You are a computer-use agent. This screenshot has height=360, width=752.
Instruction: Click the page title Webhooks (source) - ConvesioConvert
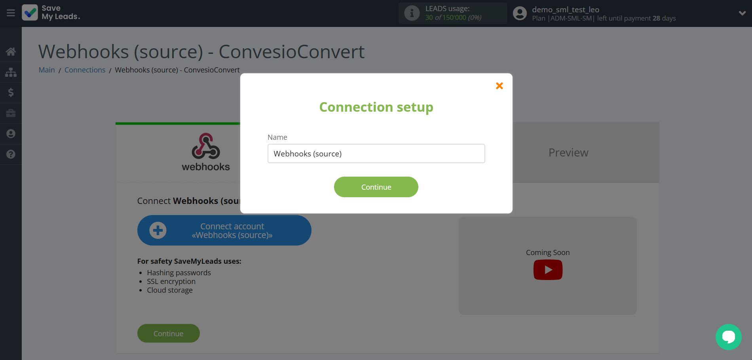pyautogui.click(x=201, y=51)
